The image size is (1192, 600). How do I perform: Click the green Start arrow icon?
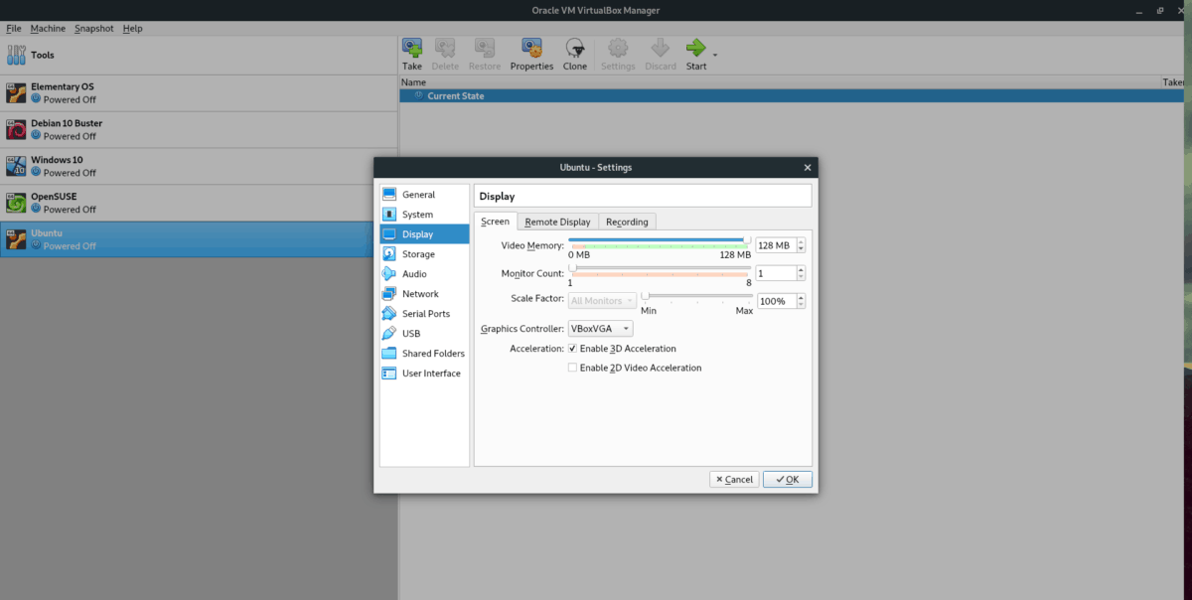(x=695, y=48)
